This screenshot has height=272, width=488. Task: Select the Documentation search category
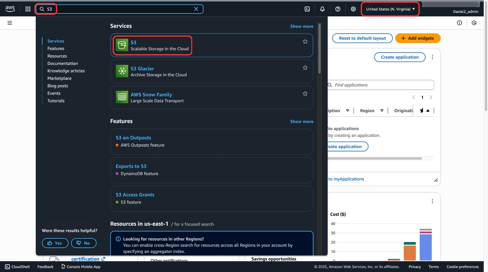coord(63,63)
